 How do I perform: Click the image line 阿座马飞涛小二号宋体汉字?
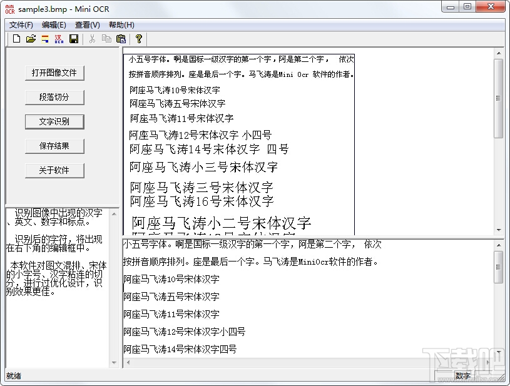pos(222,223)
